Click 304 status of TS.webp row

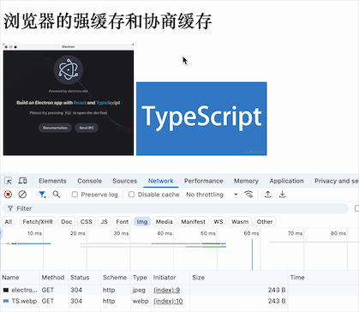(x=76, y=301)
